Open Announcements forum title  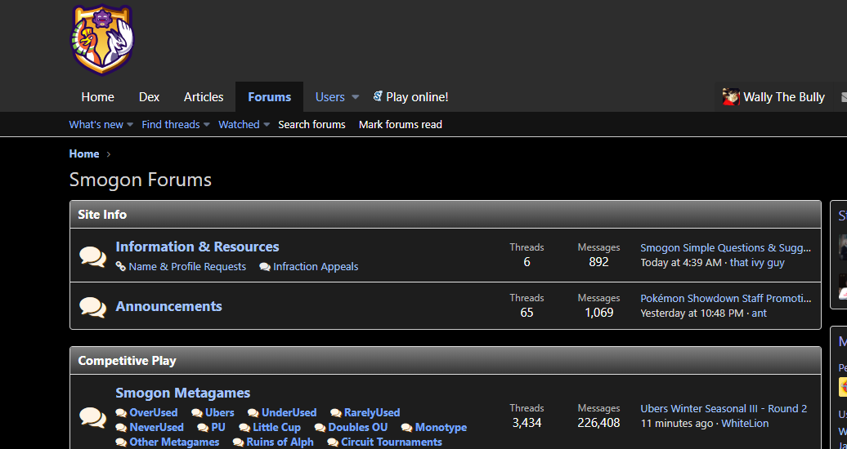(x=168, y=306)
